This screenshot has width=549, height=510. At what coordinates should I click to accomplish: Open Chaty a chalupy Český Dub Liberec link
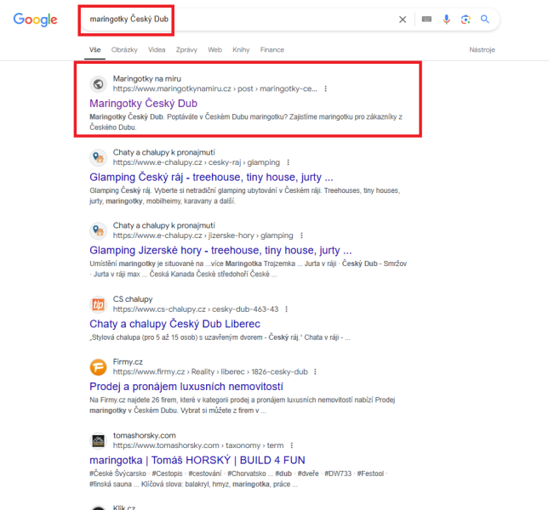coord(174,324)
